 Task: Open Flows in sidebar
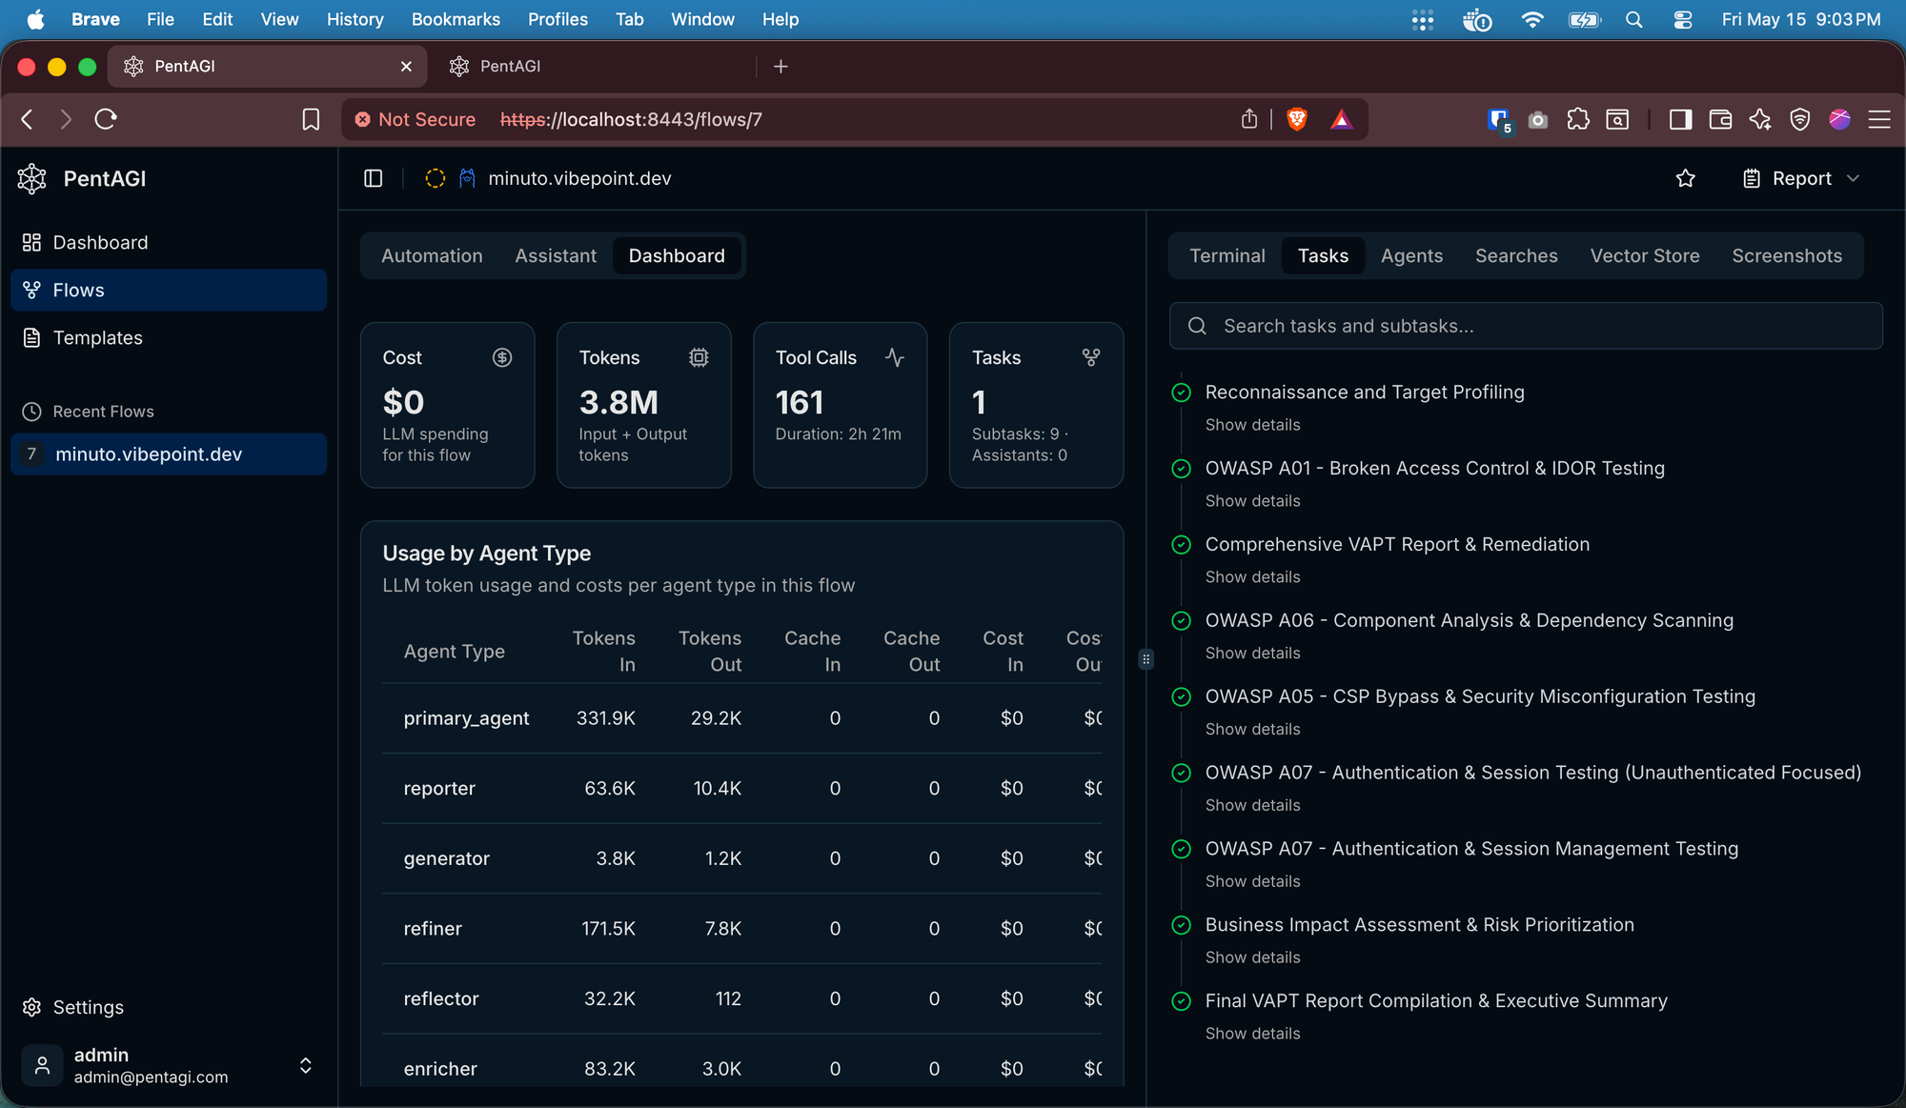[169, 291]
